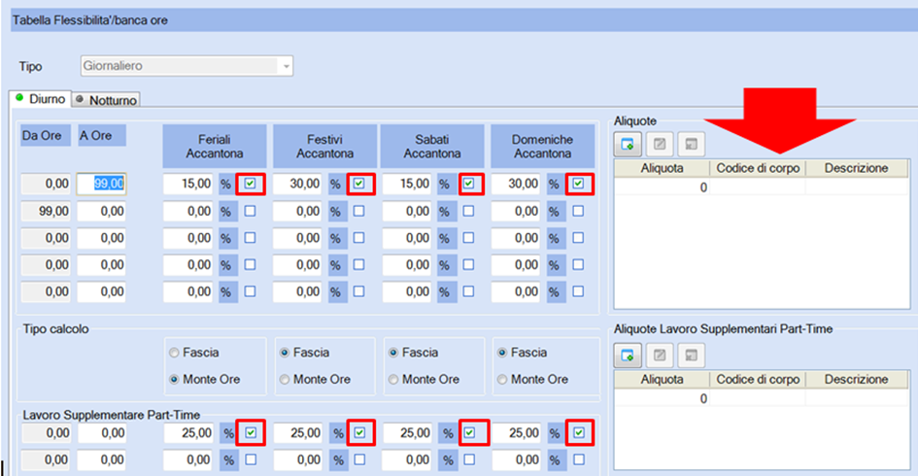
Task: Uncheck Sabati checkbox for Part-Time 25,00 row
Action: pyautogui.click(x=469, y=433)
